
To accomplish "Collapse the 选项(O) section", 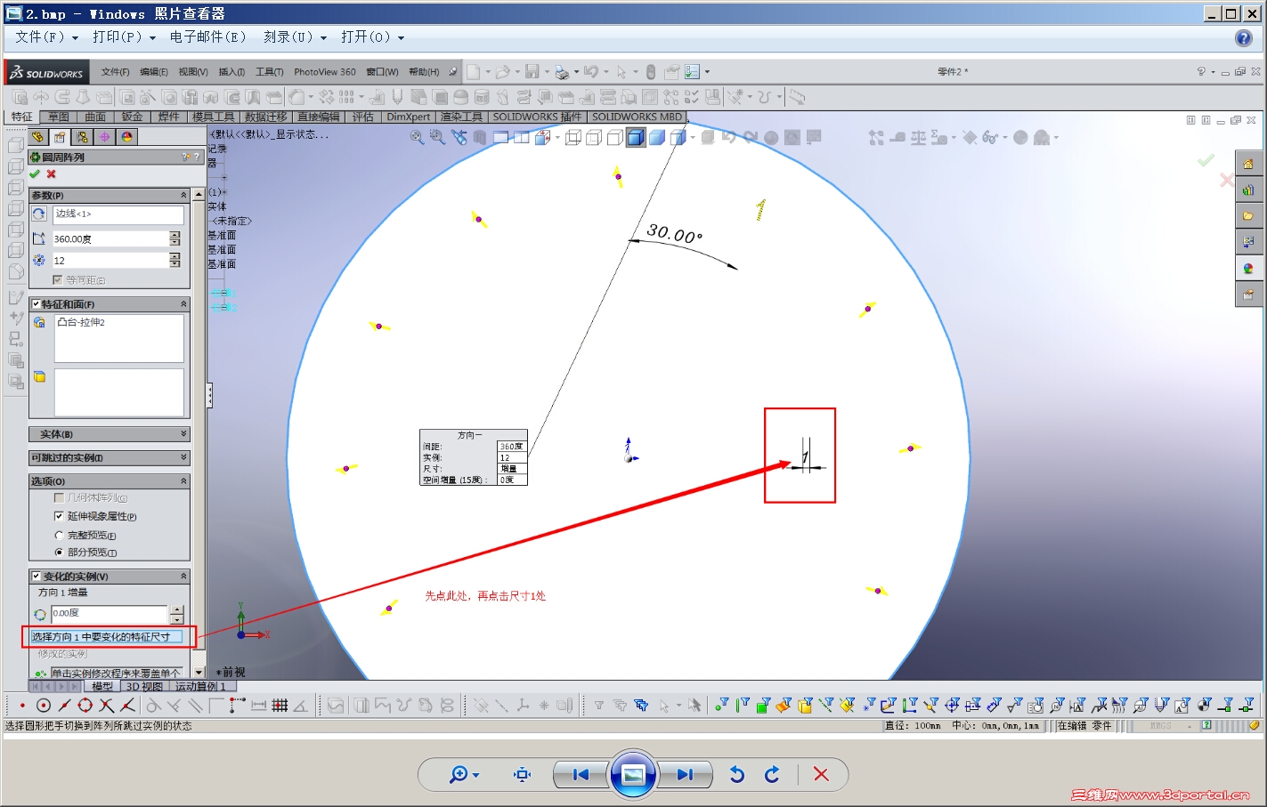I will click(184, 480).
